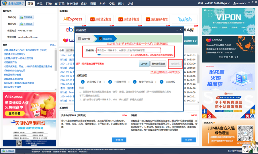Open the 交易 menu
Screen dimensions: 258x154
(x=112, y=4)
